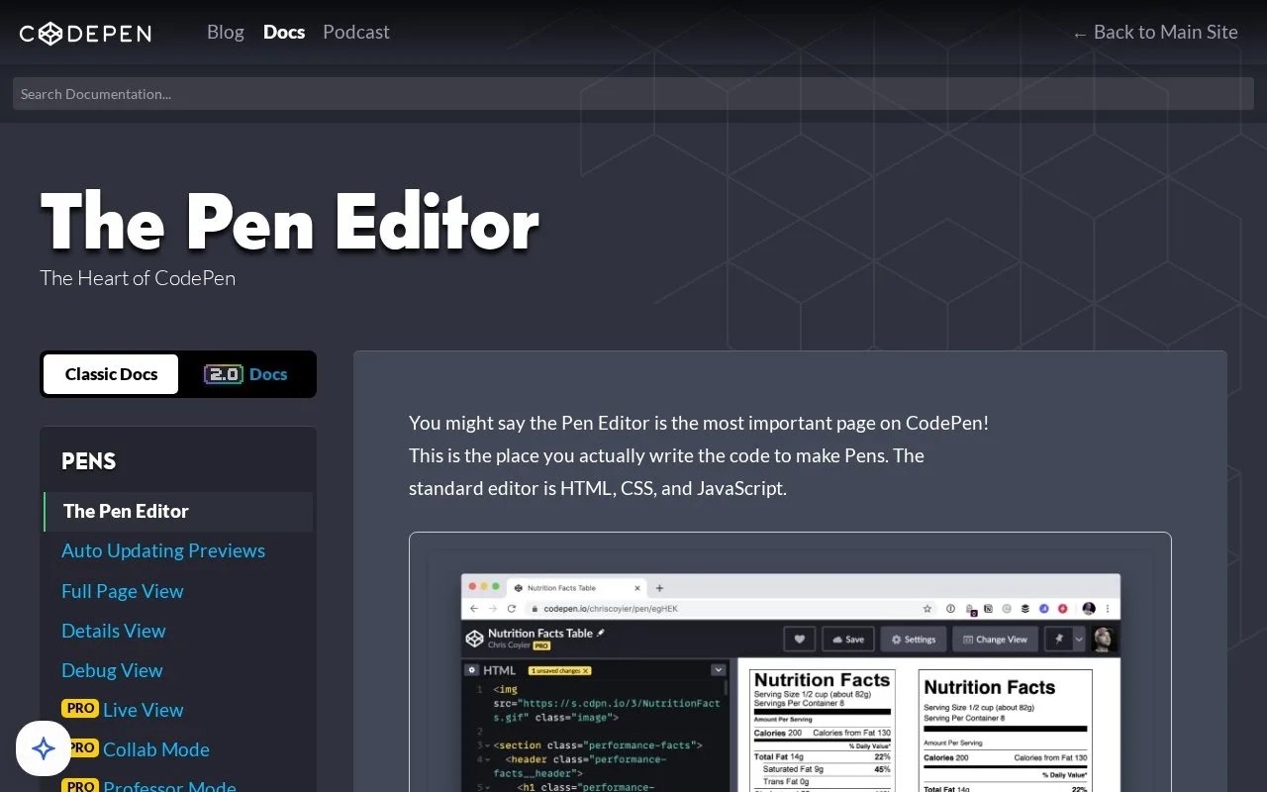Click the HTML panel gear icon in screenshot
The height and width of the screenshot is (792, 1267).
pos(472,670)
